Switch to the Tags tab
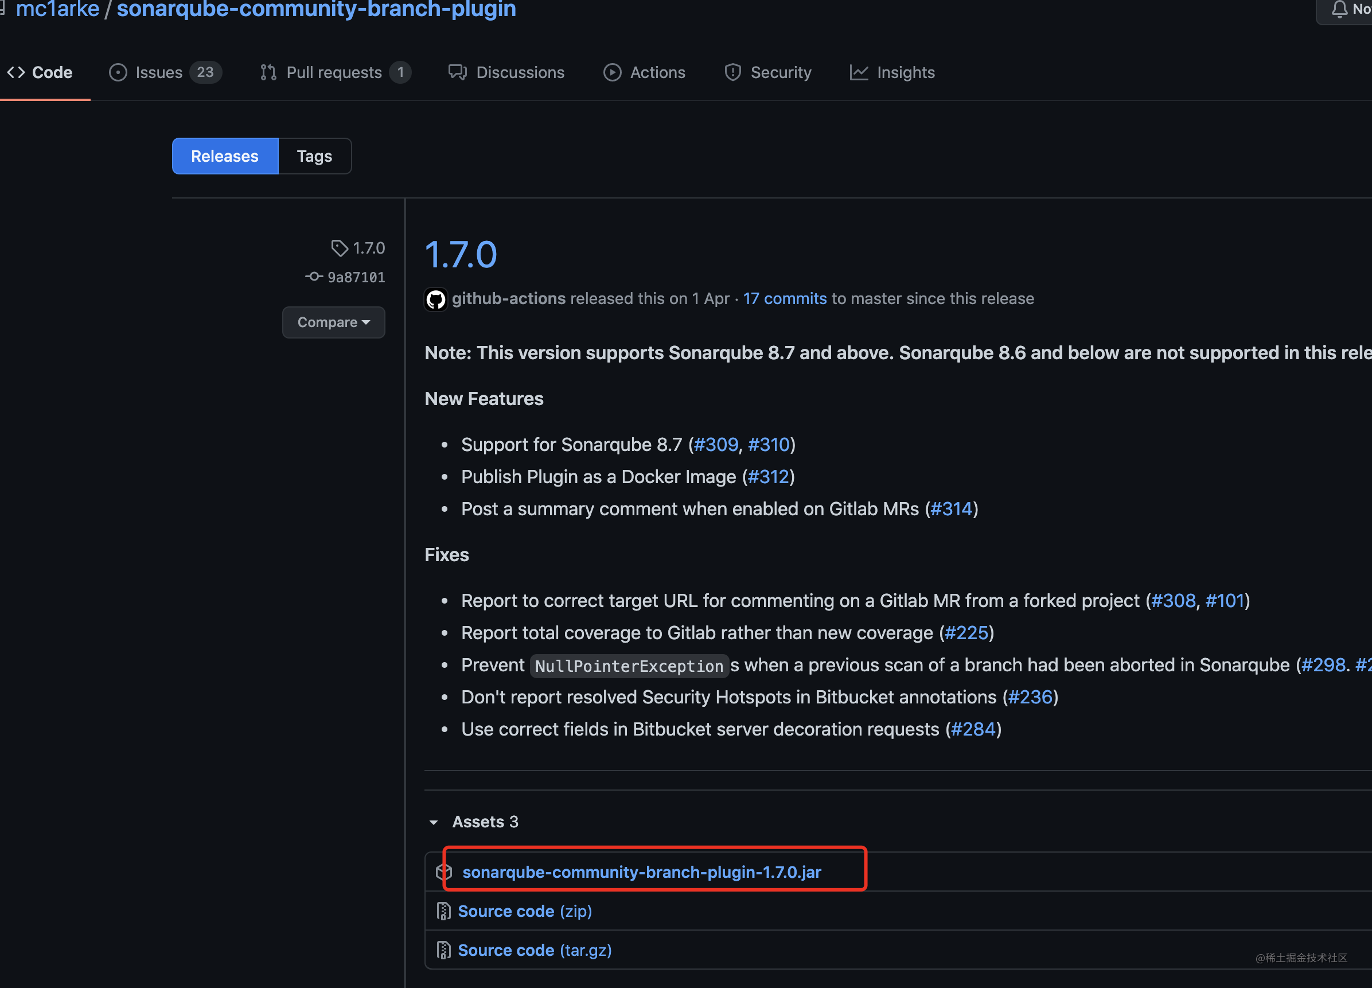Viewport: 1372px width, 988px height. [314, 155]
